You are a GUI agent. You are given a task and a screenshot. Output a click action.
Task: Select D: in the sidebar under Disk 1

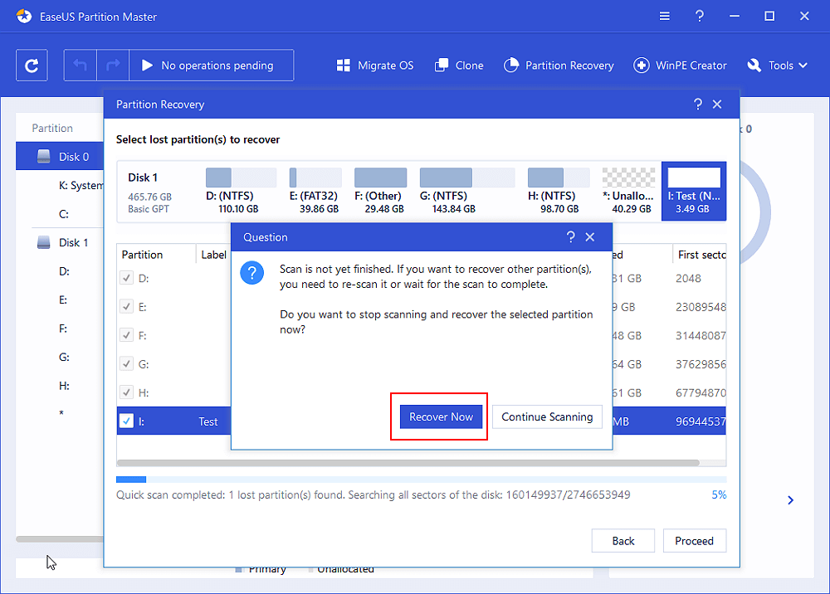[x=64, y=270]
